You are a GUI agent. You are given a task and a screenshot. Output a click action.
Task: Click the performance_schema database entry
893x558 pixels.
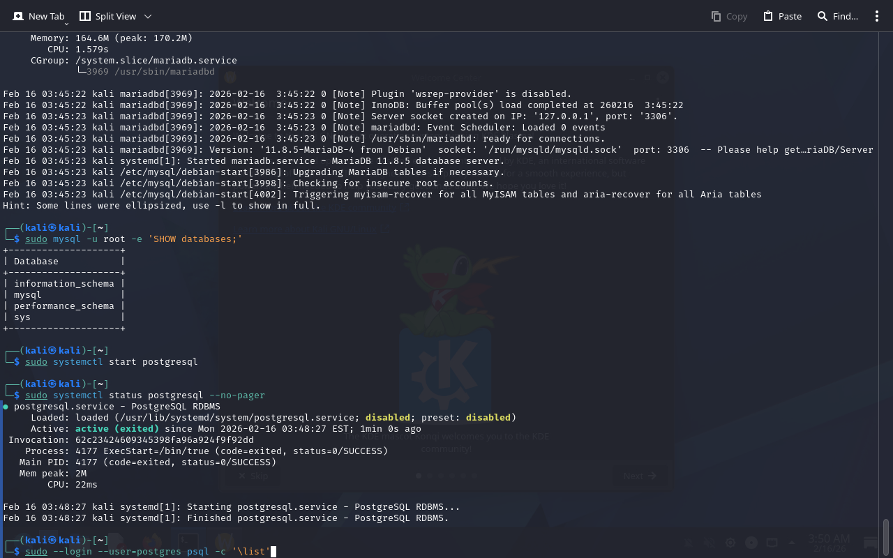coord(63,306)
